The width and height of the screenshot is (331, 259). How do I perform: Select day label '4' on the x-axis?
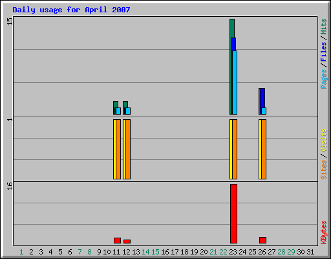pyautogui.click(x=50, y=252)
